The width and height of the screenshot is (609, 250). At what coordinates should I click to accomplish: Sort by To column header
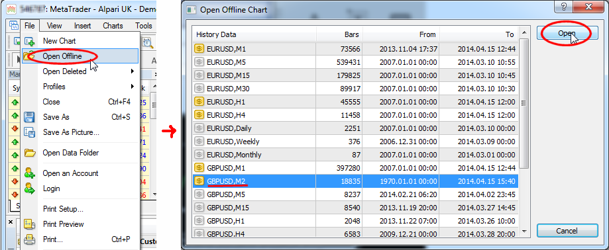(479, 34)
